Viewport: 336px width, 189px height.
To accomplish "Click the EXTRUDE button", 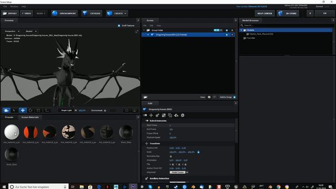I will pyautogui.click(x=92, y=13).
